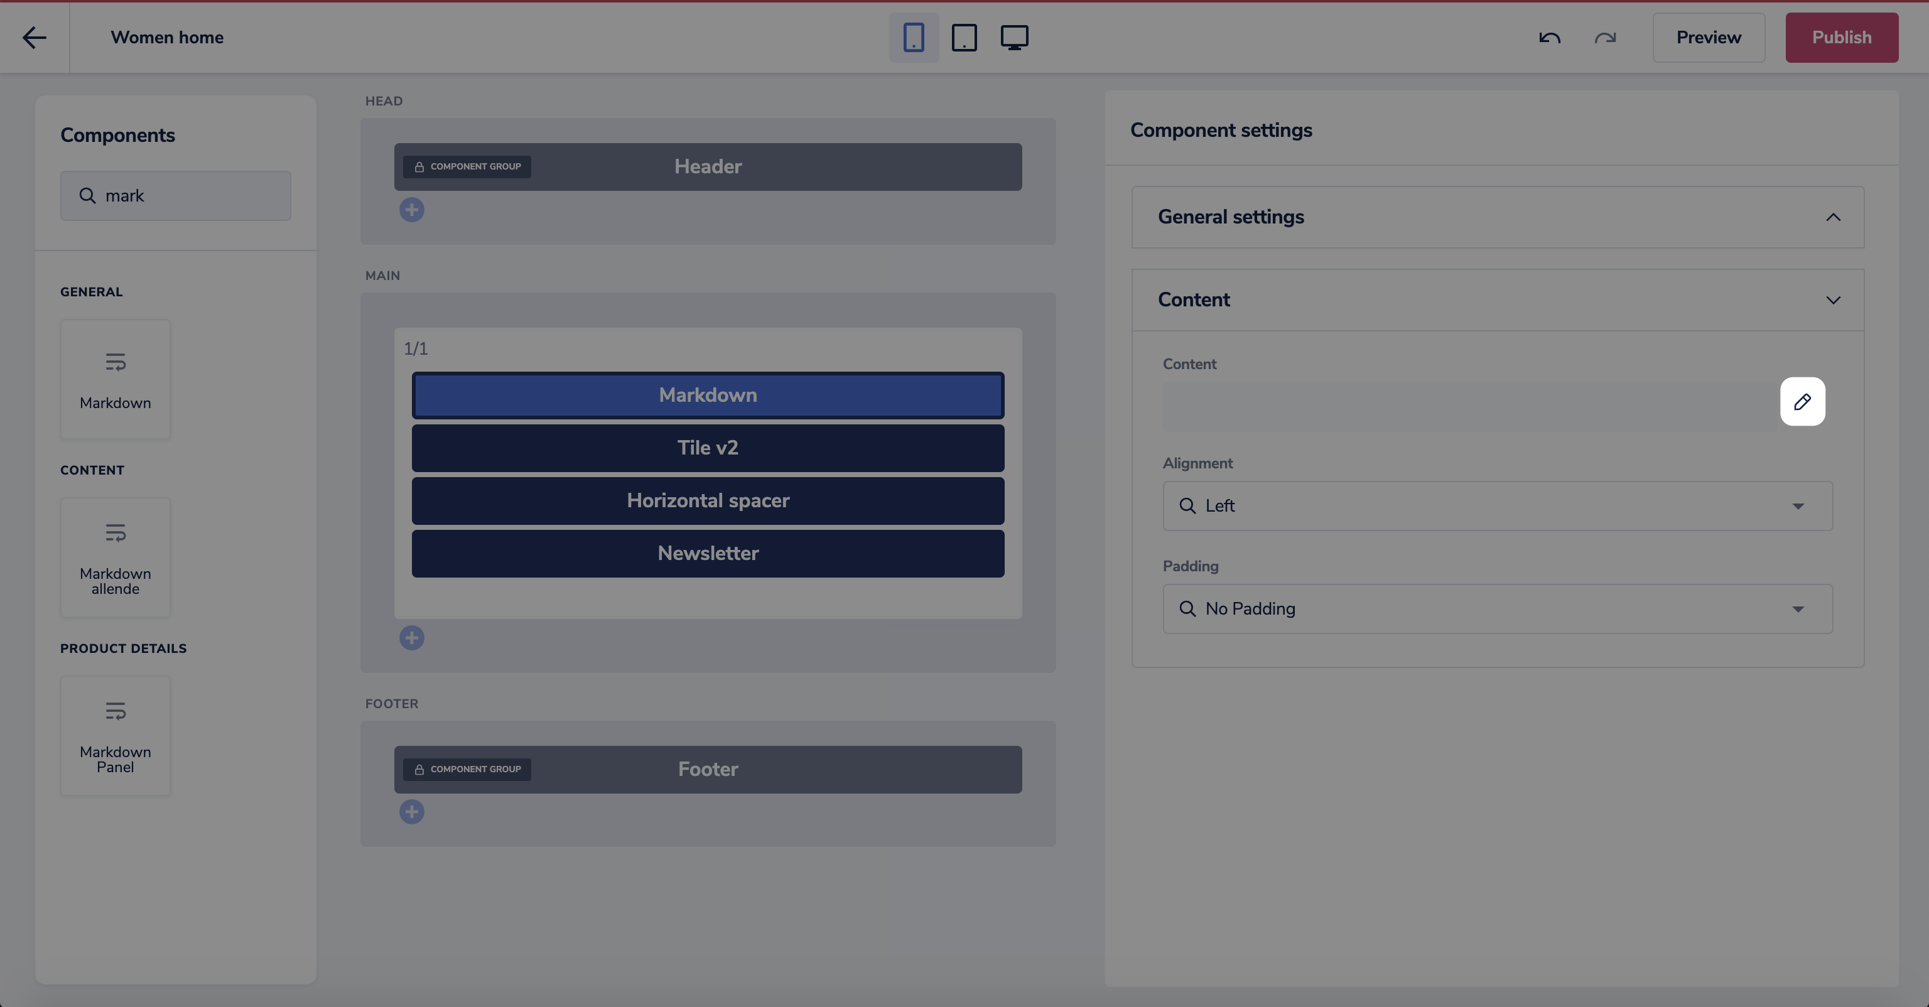Switch to tablet device view

coord(964,38)
